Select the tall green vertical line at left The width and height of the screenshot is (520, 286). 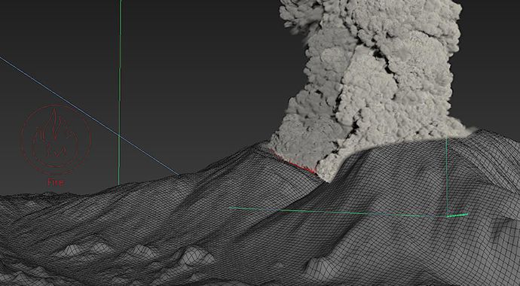tap(119, 93)
